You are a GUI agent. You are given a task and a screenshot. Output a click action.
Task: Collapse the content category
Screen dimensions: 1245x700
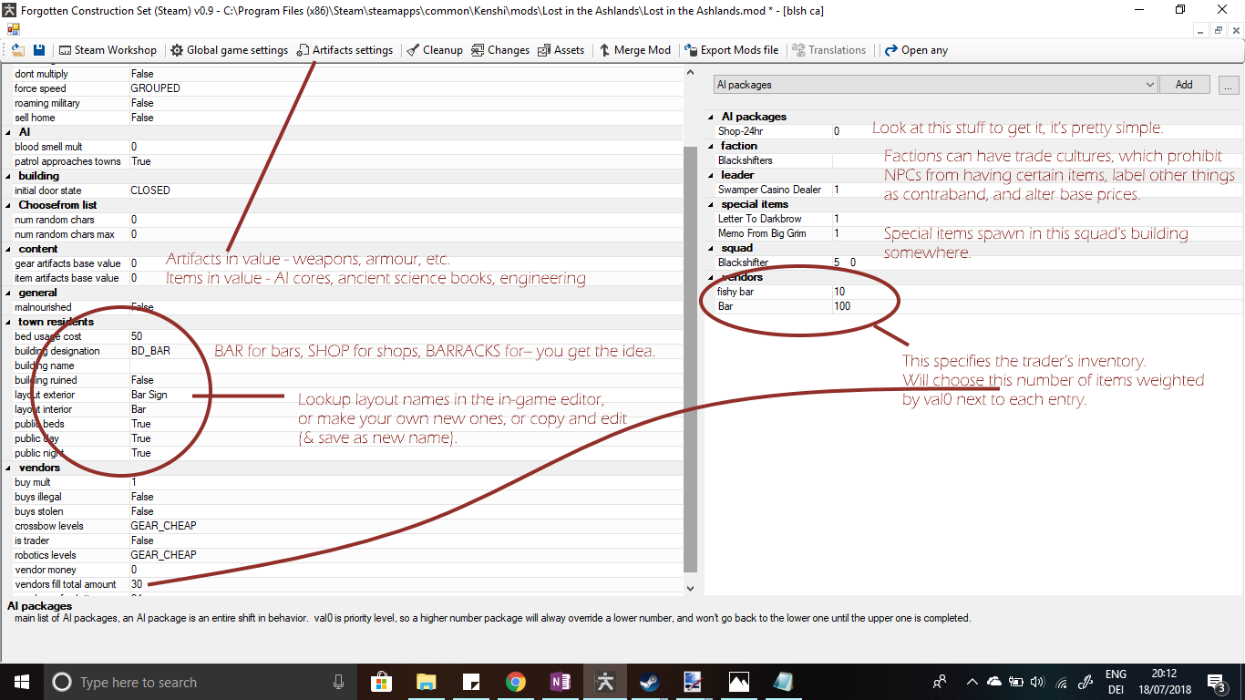(x=8, y=249)
